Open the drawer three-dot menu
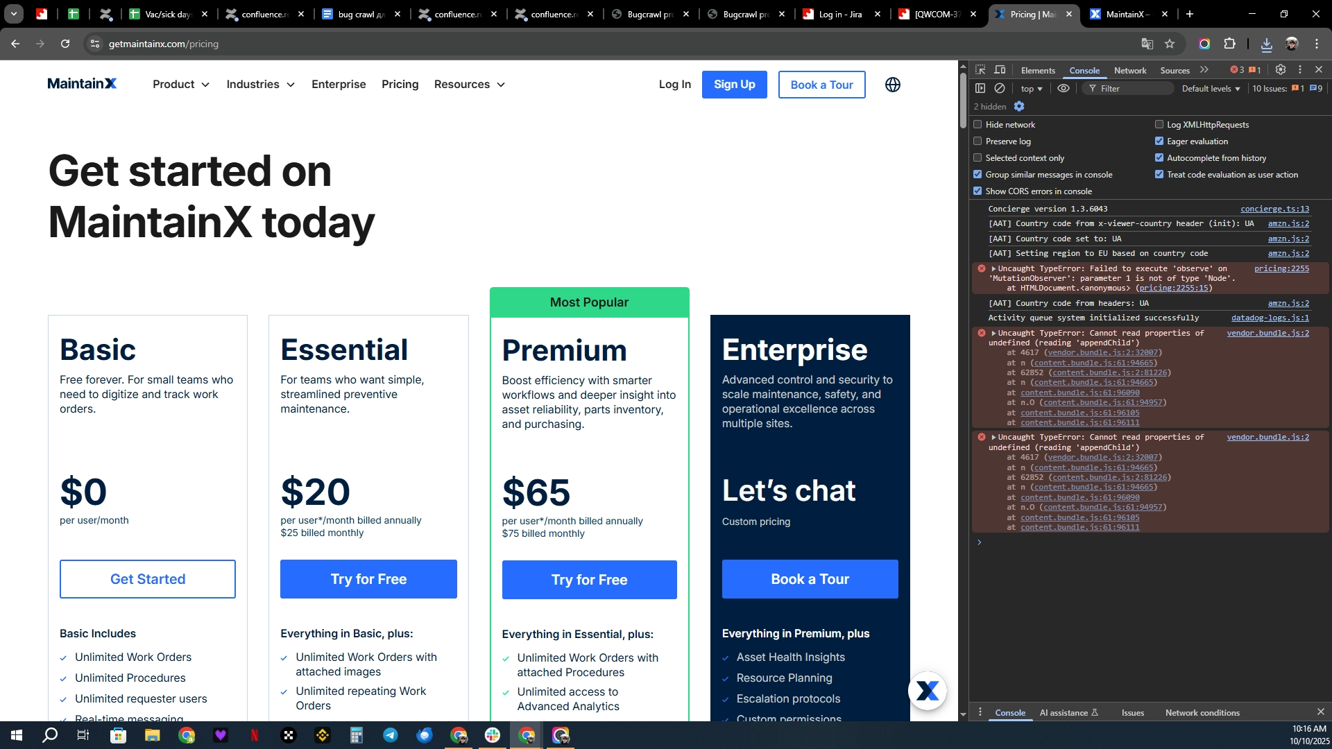The height and width of the screenshot is (749, 1332). point(980,712)
